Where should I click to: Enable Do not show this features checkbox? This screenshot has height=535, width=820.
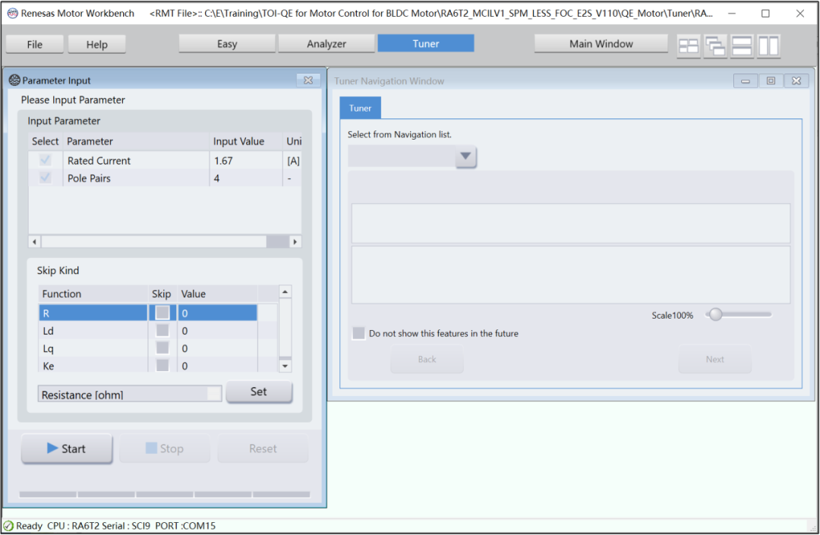pos(358,333)
